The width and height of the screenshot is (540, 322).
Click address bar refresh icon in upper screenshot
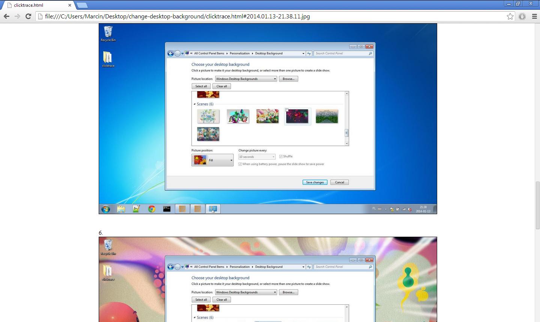[309, 53]
